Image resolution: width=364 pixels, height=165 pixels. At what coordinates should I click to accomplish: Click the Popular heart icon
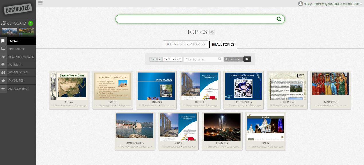click(3, 65)
